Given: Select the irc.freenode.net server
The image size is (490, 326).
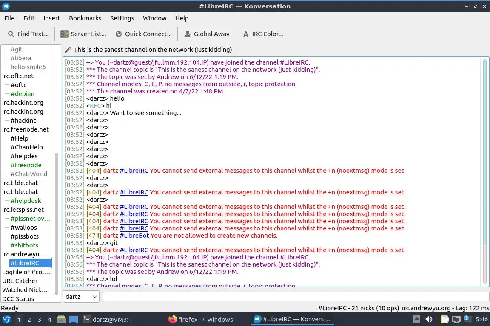Looking at the screenshot, I should coord(26,129).
